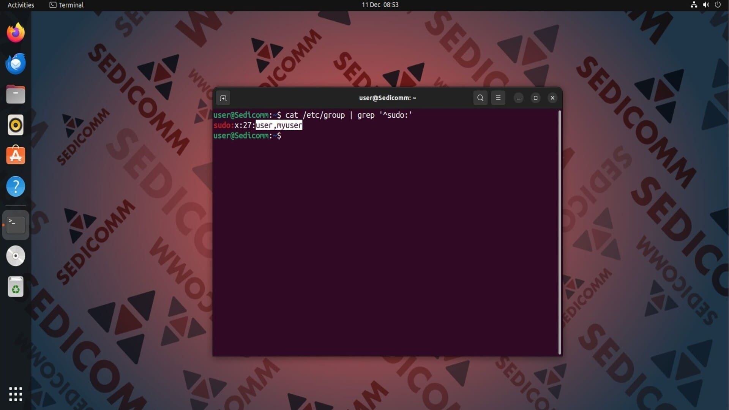Click the red "sudo:" output text
This screenshot has height=410, width=729.
click(224, 125)
